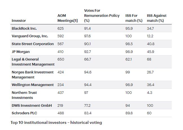
Task: Click the JP Morgan investor name
Action: [21, 52]
